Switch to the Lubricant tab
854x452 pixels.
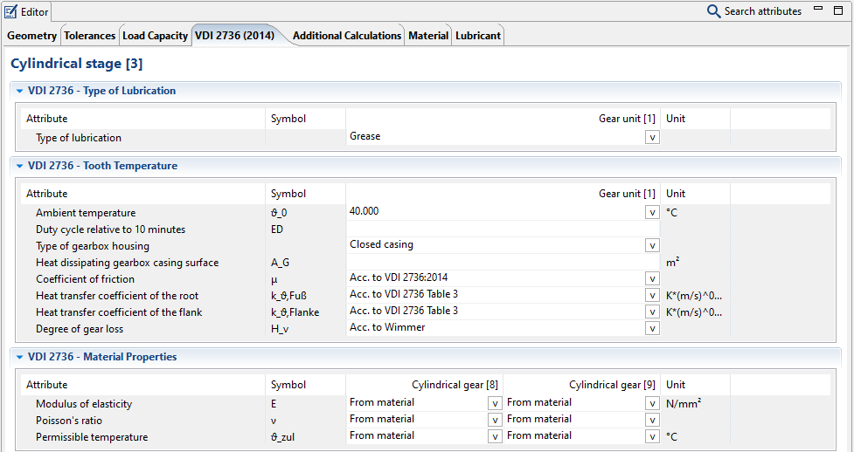478,36
